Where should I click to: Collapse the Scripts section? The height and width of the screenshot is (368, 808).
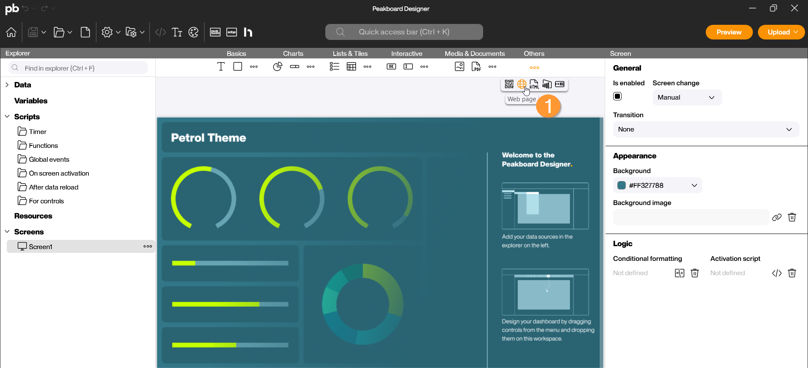[7, 117]
